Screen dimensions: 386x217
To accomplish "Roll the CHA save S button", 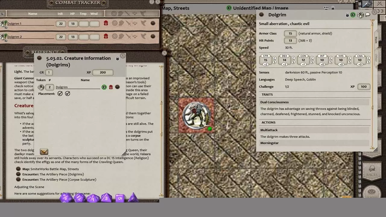I will 369,62.
